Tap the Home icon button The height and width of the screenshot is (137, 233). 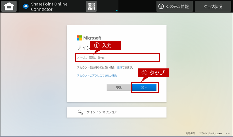click(9, 6)
